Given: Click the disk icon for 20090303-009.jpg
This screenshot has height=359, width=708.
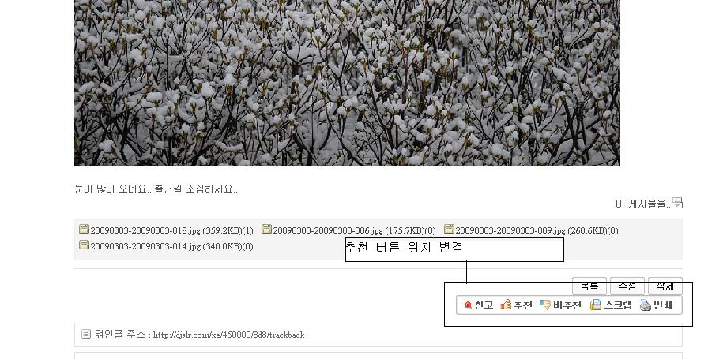Looking at the screenshot, I should 449,229.
